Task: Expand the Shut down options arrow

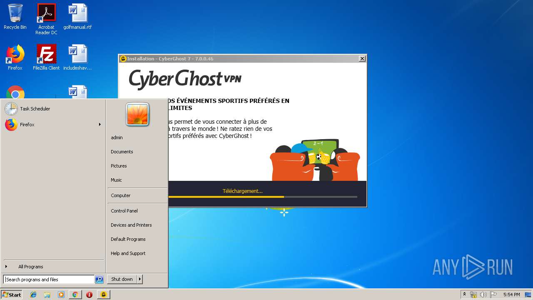Action: pyautogui.click(x=140, y=279)
